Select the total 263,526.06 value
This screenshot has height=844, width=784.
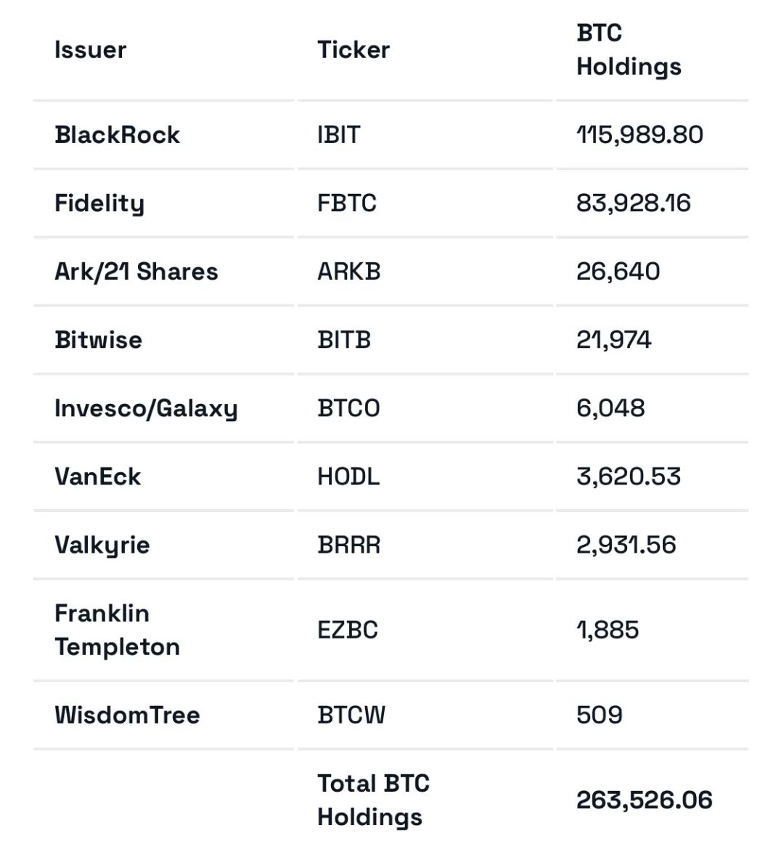point(645,800)
